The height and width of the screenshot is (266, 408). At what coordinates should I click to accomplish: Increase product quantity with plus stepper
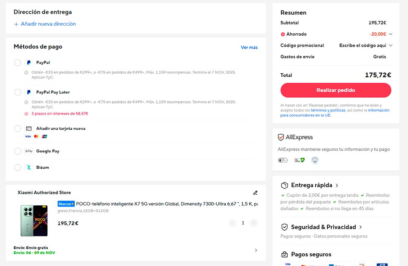pos(254,223)
